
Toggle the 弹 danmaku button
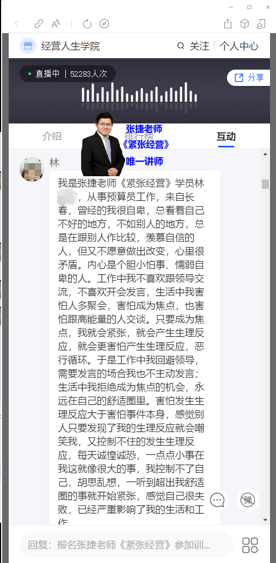tap(248, 500)
